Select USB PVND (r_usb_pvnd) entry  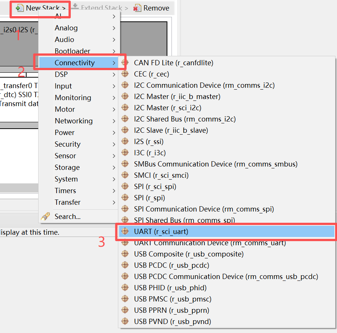227,321
